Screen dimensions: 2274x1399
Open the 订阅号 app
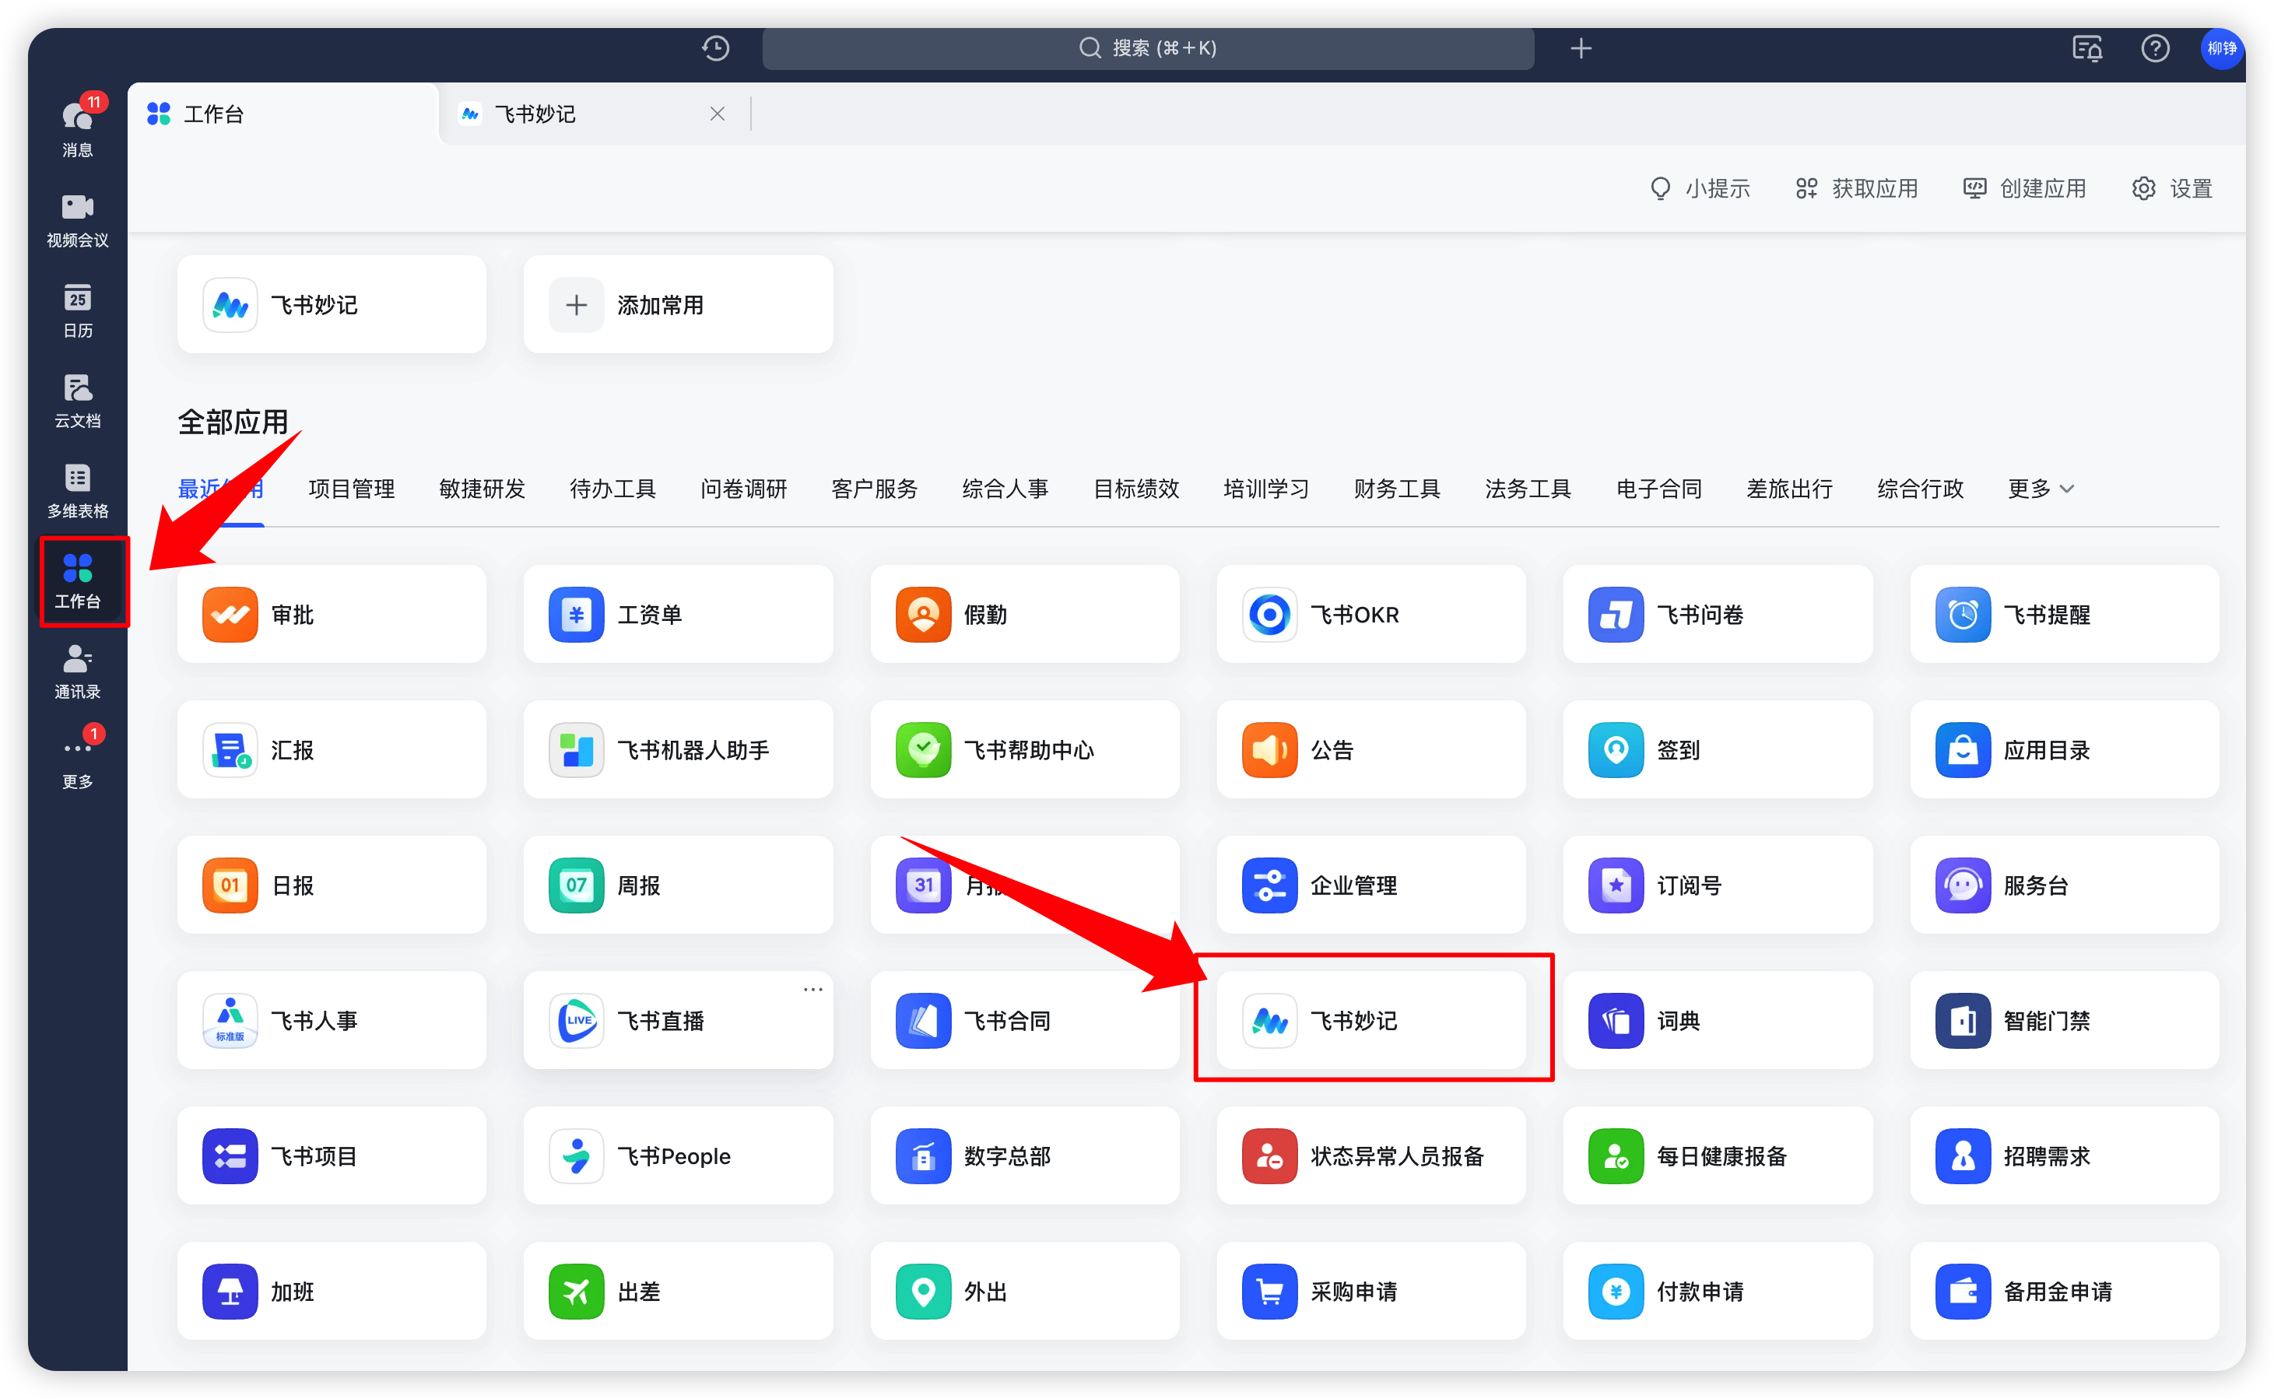[1718, 885]
